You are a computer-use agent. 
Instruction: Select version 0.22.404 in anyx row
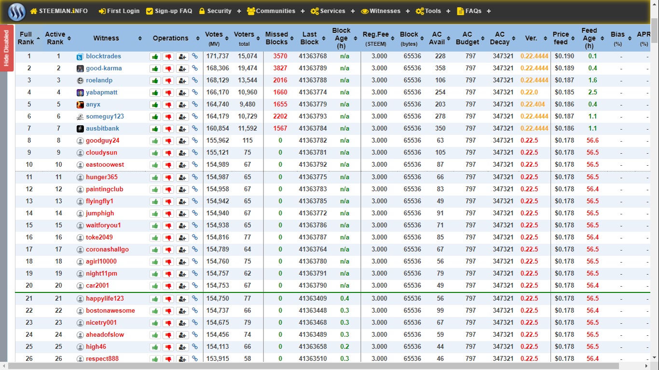pyautogui.click(x=533, y=105)
